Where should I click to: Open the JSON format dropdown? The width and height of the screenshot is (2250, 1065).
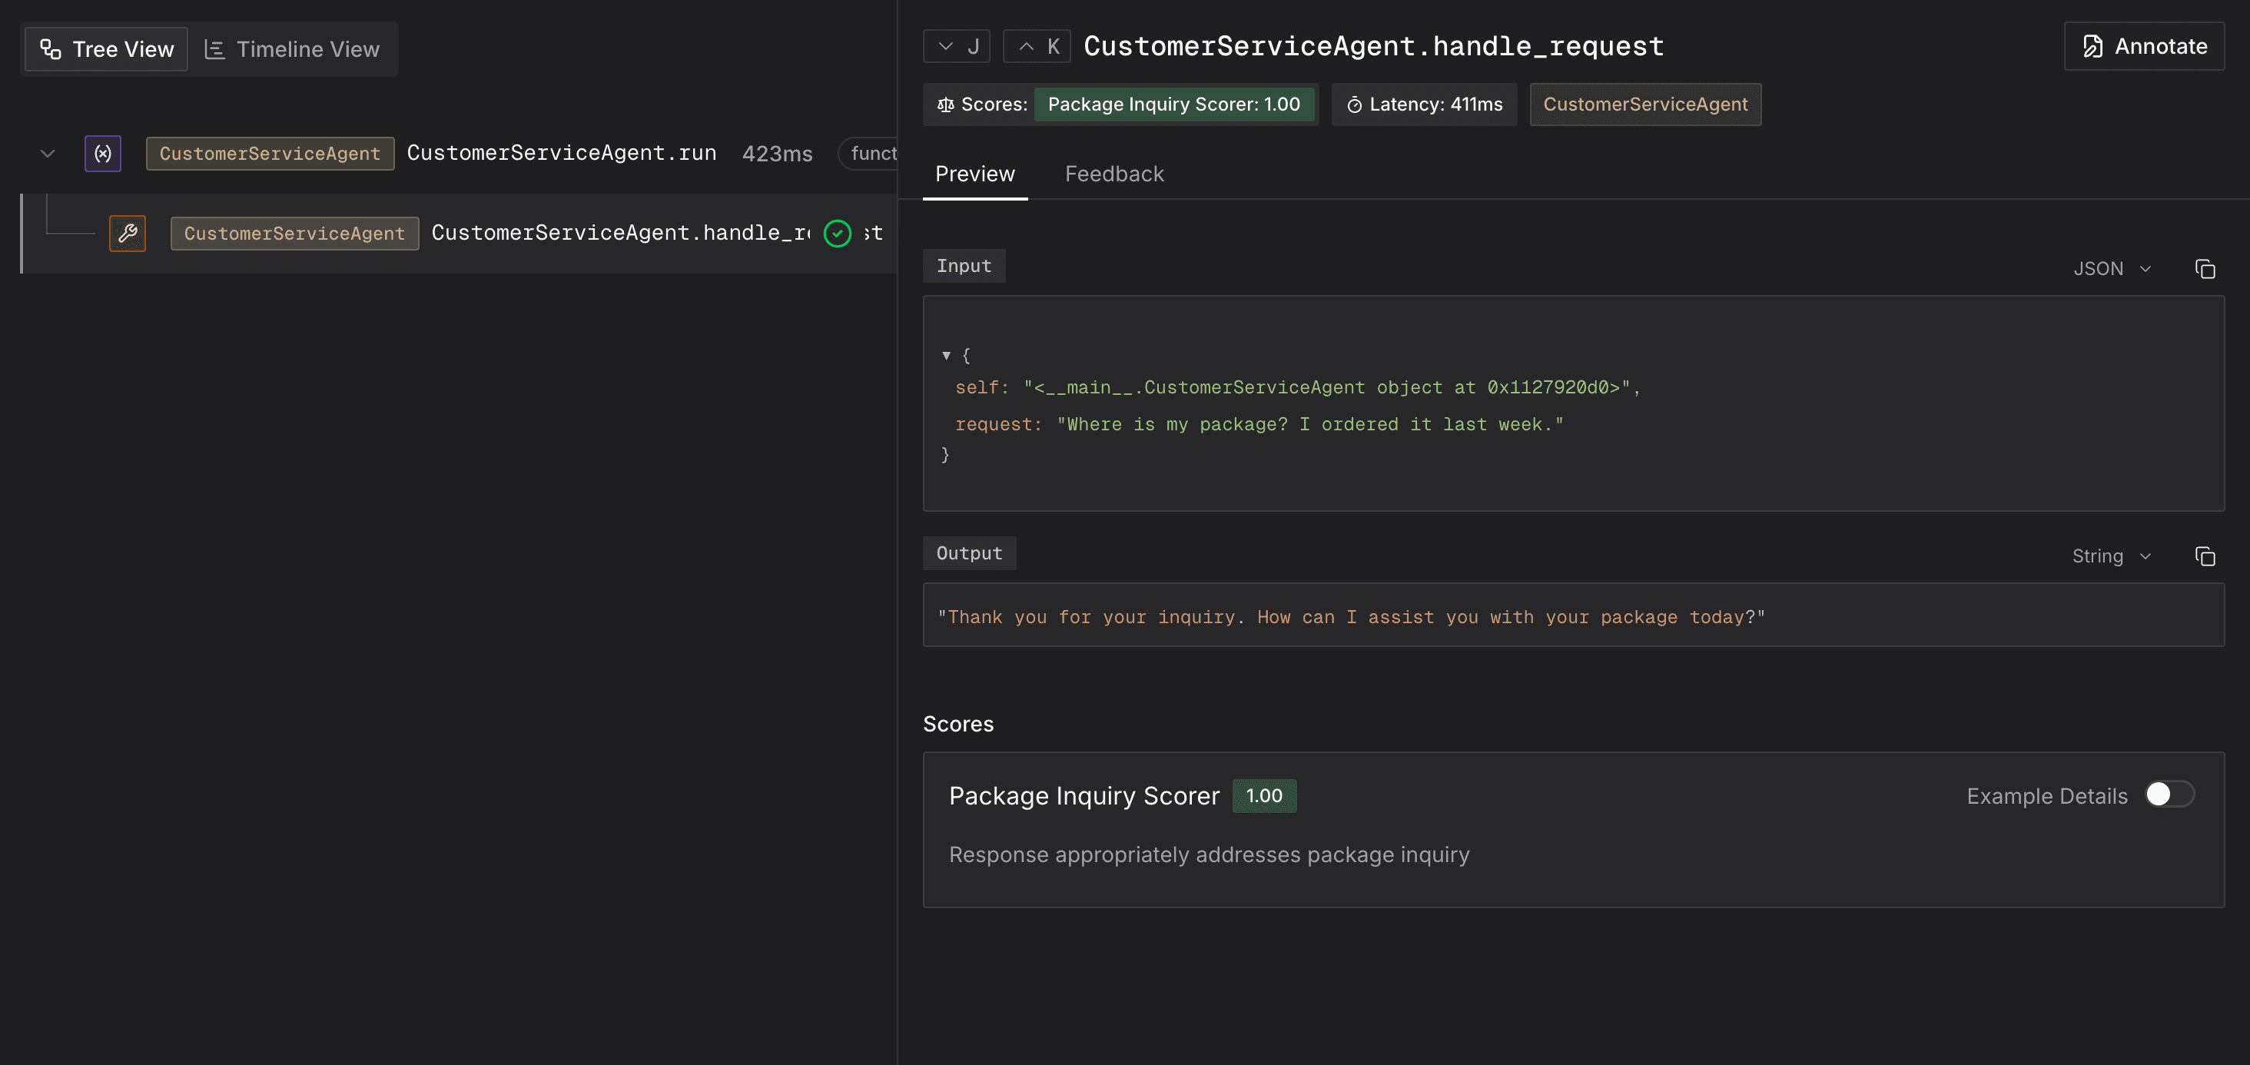click(2112, 268)
